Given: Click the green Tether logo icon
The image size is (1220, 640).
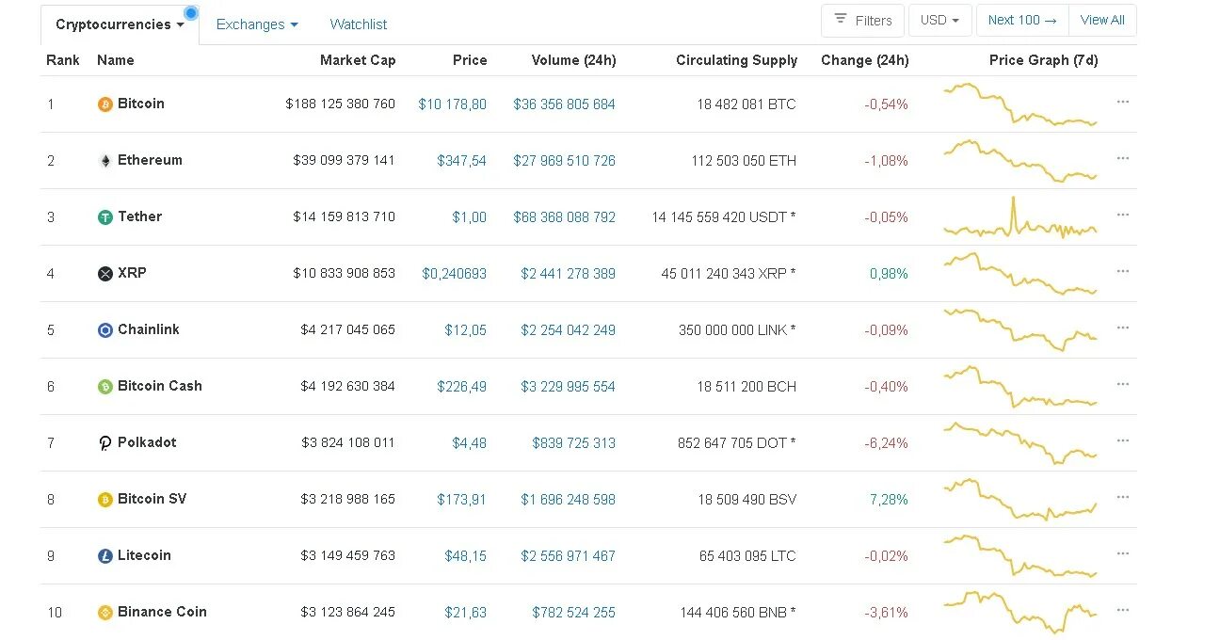Looking at the screenshot, I should coord(105,217).
